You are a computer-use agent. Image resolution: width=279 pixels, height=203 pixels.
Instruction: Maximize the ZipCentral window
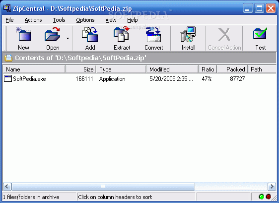coord(259,8)
